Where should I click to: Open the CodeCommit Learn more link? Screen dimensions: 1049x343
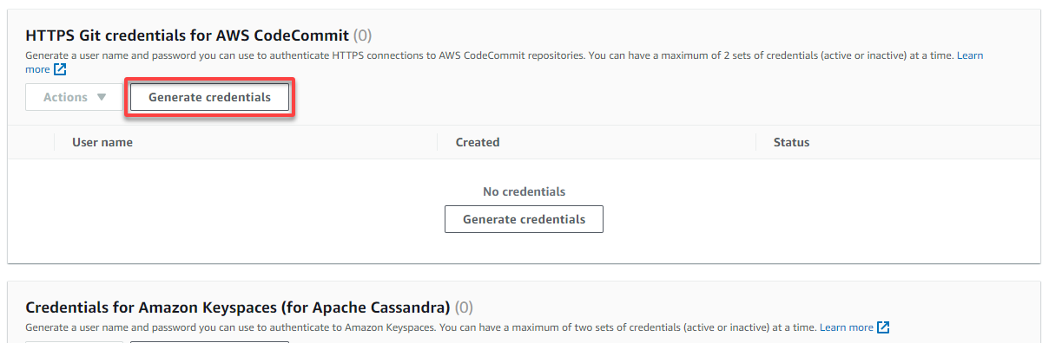[970, 55]
